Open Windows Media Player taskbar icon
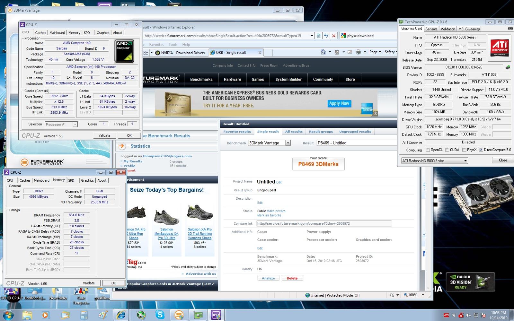The height and width of the screenshot is (321, 514). tap(45, 315)
